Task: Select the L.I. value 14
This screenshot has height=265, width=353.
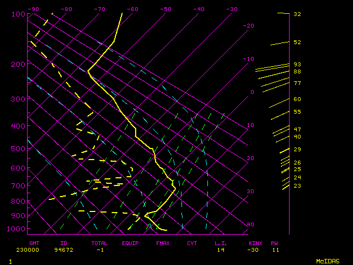Action: [221, 250]
